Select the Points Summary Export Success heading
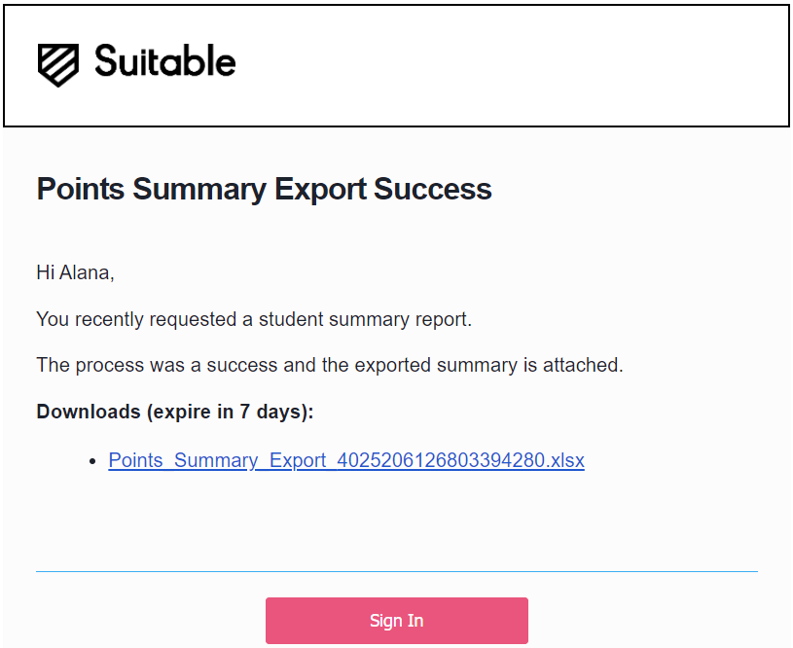Image resolution: width=793 pixels, height=648 pixels. 264,189
